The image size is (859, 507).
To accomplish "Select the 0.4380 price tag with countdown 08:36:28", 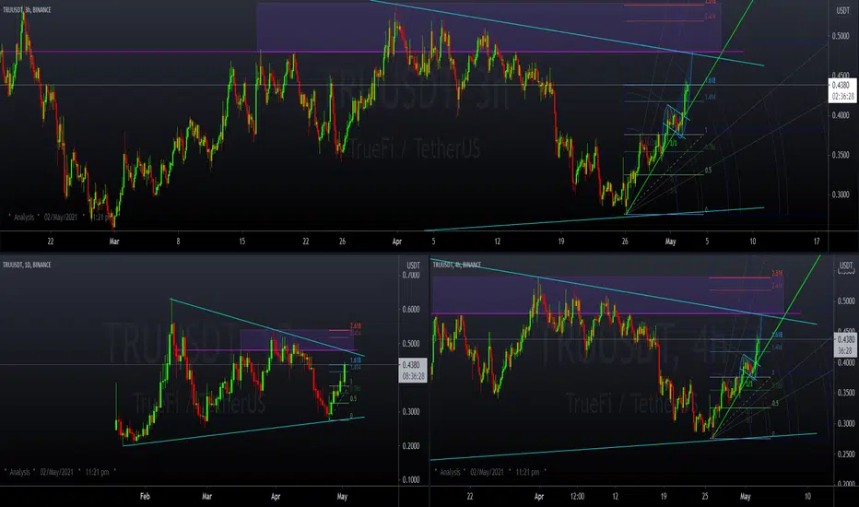I will (x=413, y=370).
